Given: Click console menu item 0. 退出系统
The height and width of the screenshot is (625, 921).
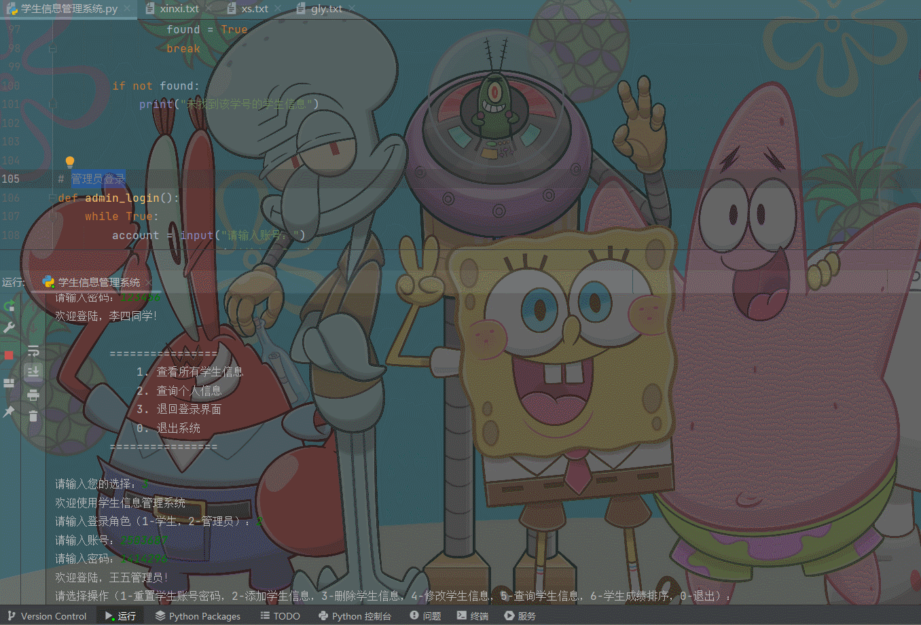Looking at the screenshot, I should point(168,428).
